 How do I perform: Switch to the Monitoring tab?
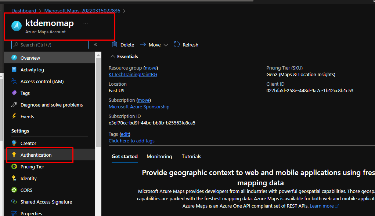click(159, 156)
